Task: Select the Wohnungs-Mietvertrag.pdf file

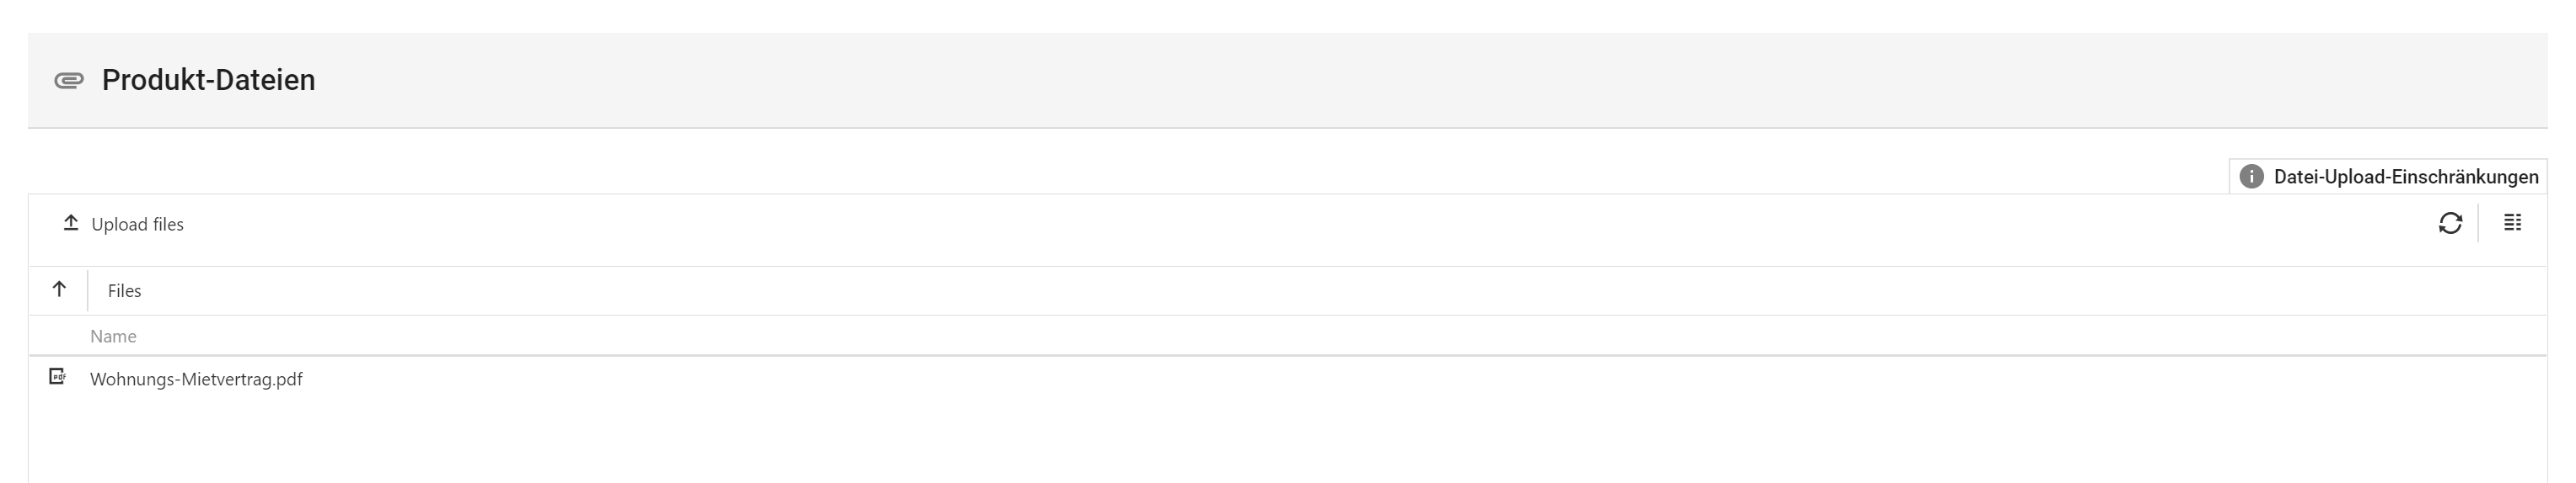Action: (x=196, y=379)
